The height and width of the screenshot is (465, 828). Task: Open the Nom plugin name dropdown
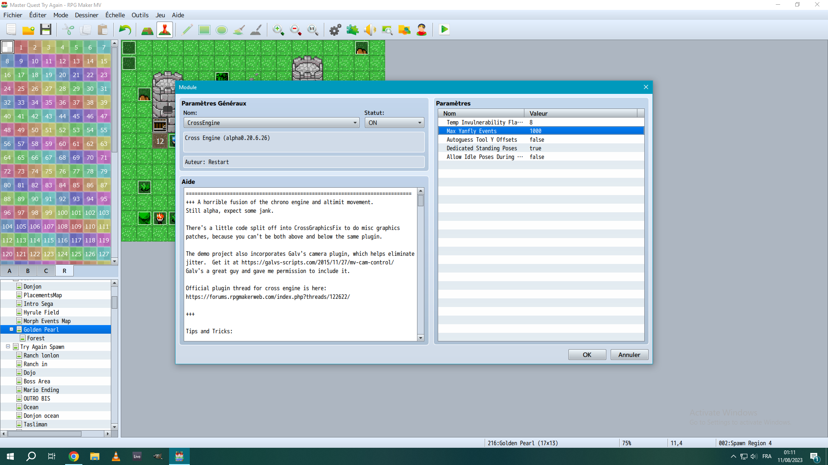[x=272, y=123]
